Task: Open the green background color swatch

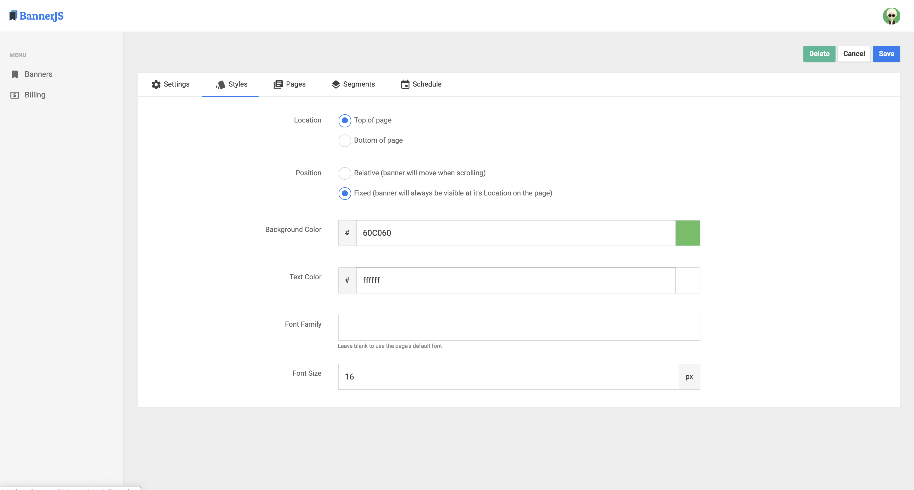Action: (687, 233)
